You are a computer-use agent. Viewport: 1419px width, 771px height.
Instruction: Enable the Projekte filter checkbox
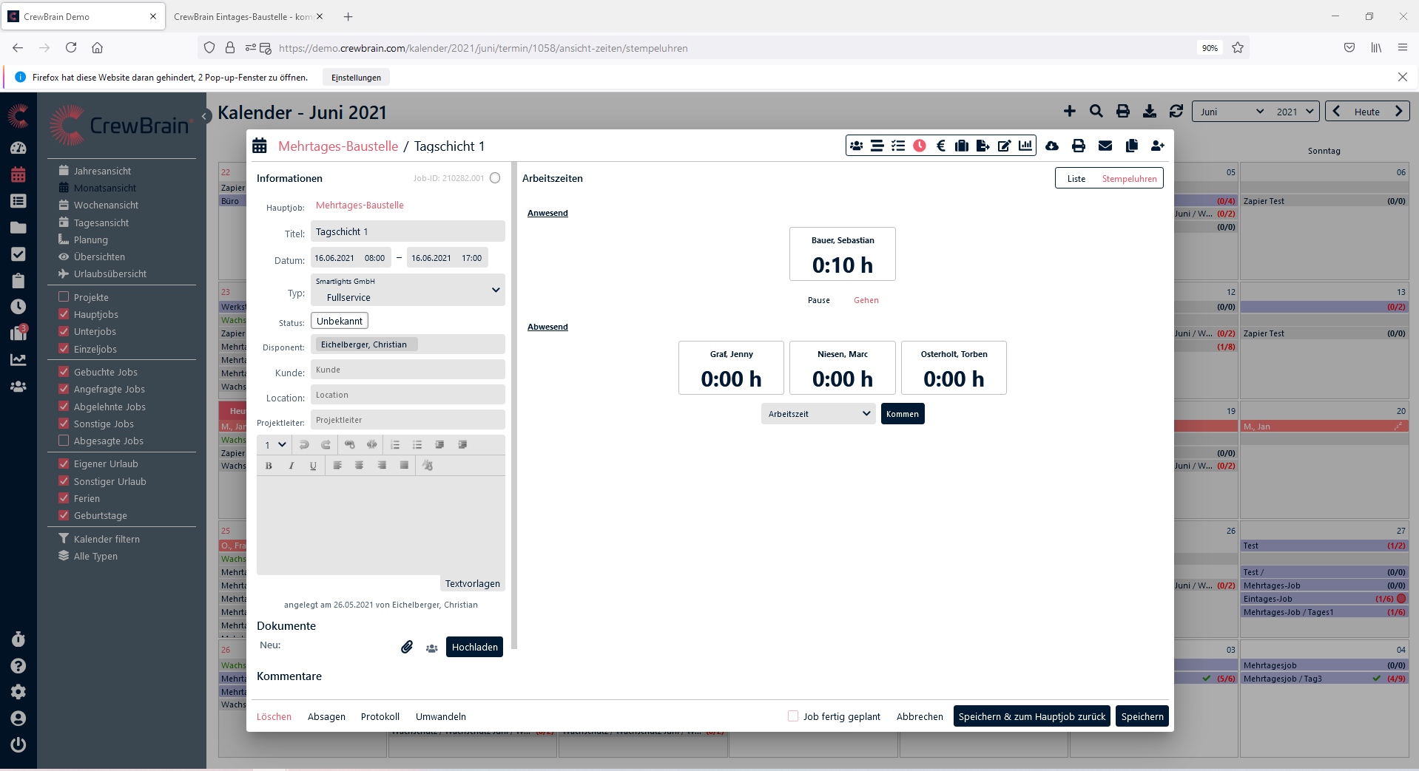click(x=64, y=297)
